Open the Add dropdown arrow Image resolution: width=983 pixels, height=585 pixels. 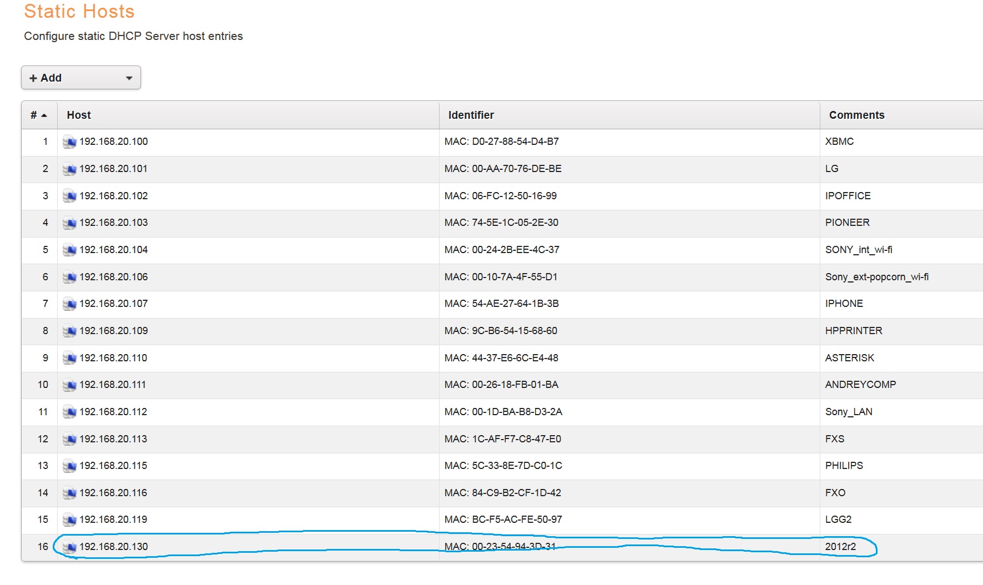click(x=129, y=78)
